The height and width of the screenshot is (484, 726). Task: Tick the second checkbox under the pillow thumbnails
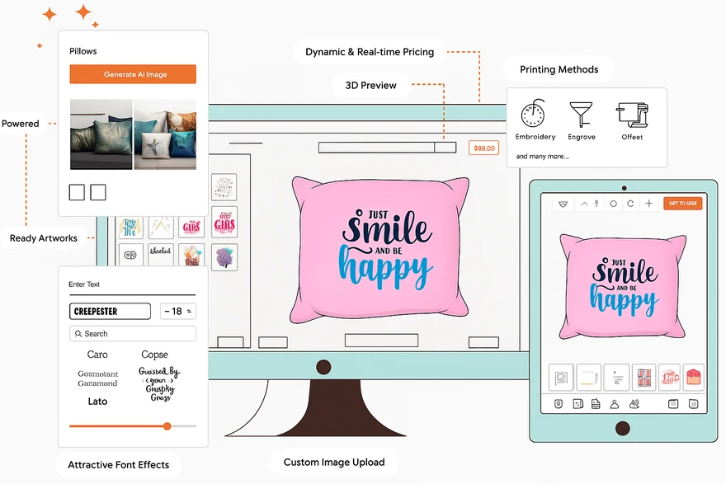(x=97, y=191)
